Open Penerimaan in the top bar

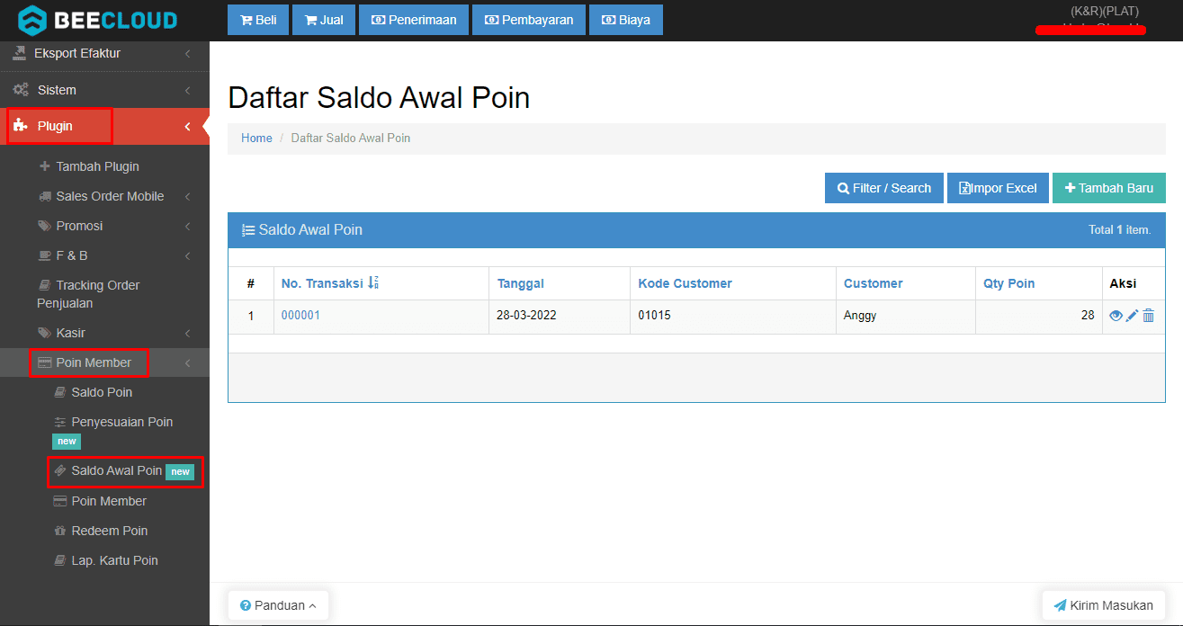click(414, 20)
